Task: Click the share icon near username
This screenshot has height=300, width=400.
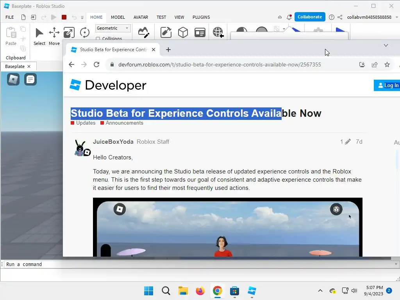Action: click(340, 17)
